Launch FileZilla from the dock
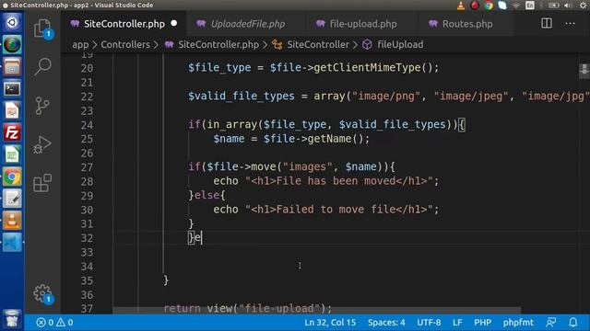 [x=12, y=132]
